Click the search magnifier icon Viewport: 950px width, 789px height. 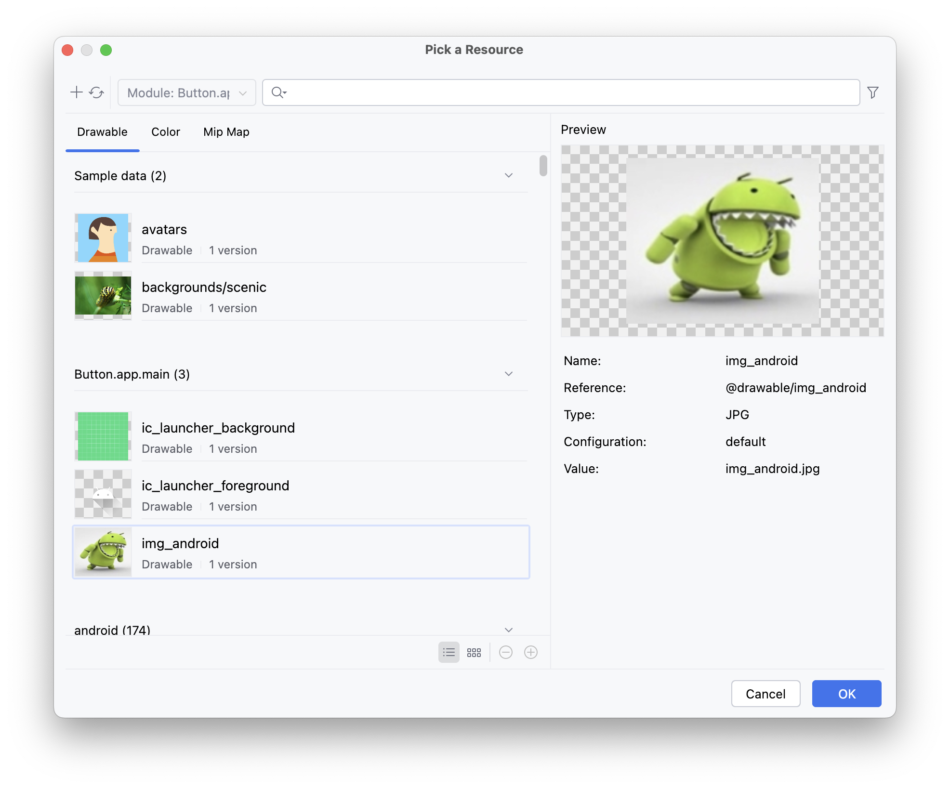[x=278, y=92]
